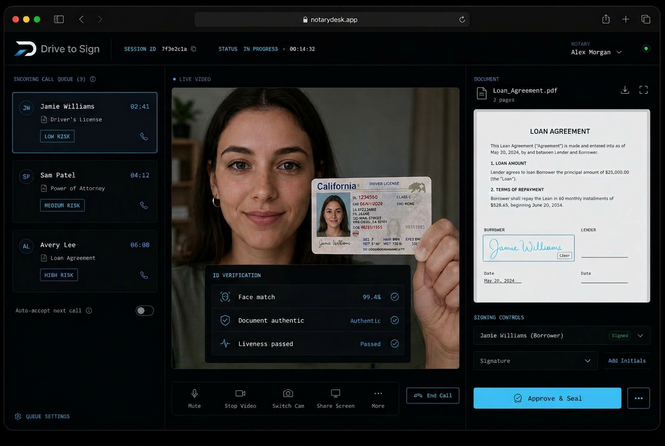Open the Auto-accept next call info icon
The width and height of the screenshot is (665, 446).
point(89,311)
